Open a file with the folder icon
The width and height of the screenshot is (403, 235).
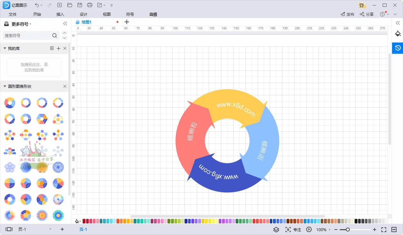pos(69,5)
